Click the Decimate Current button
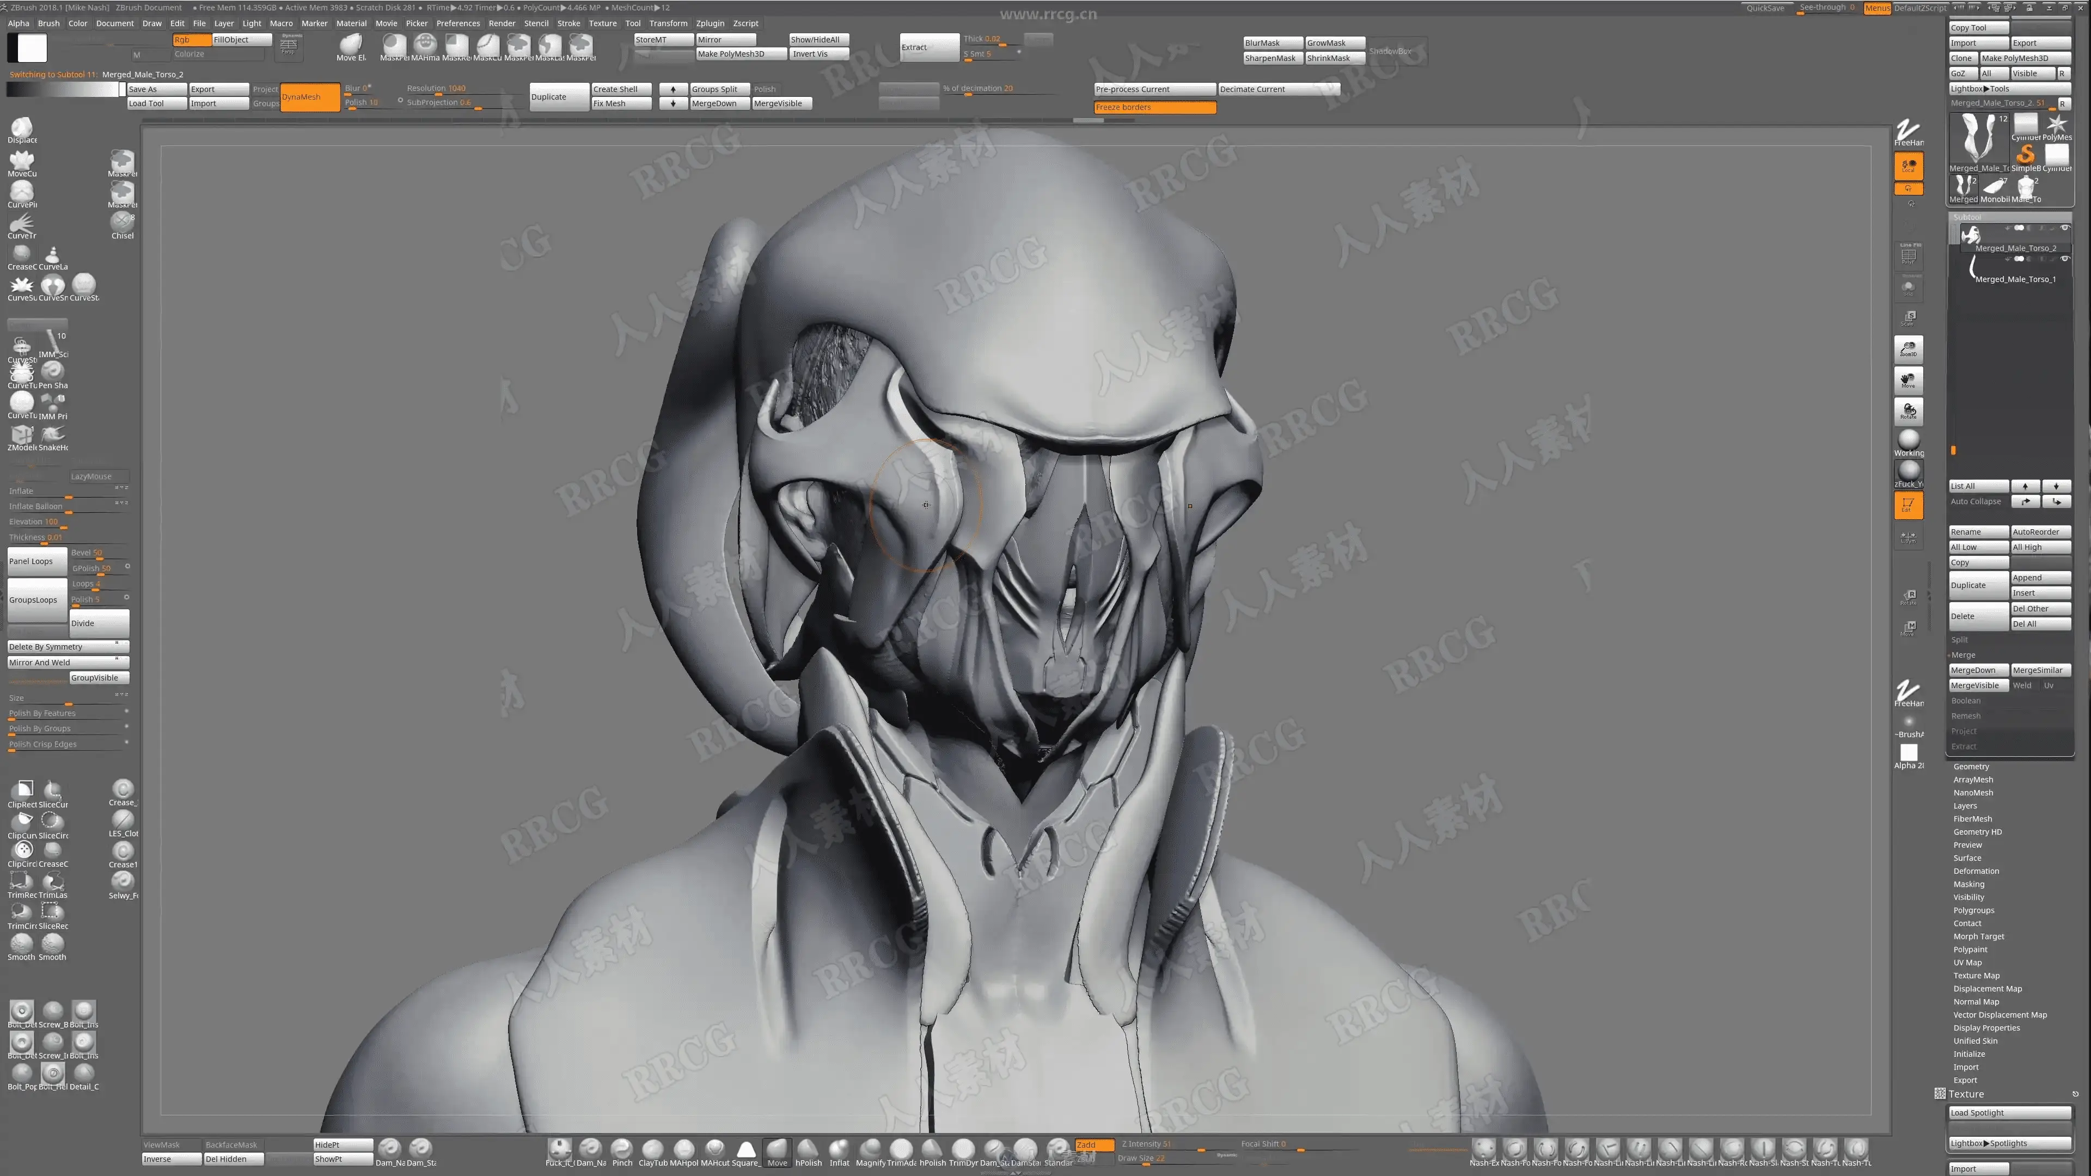The height and width of the screenshot is (1176, 2091). (1279, 89)
